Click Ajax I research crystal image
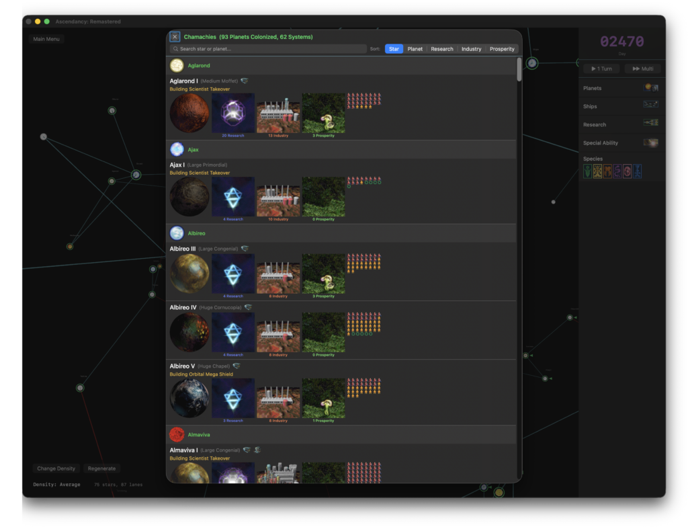Viewport: 688px width, 527px height. [x=233, y=197]
